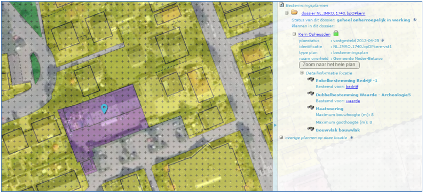Follow the 'bedrijf' link
Image resolution: width=425 pixels, height=194 pixels.
(352, 87)
